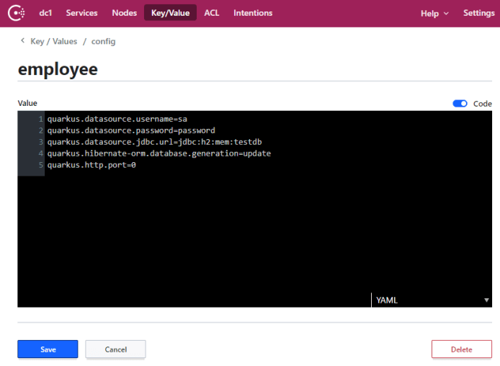Switch to the ACL tab
Viewport: 500px width, 366px height.
[x=212, y=13]
